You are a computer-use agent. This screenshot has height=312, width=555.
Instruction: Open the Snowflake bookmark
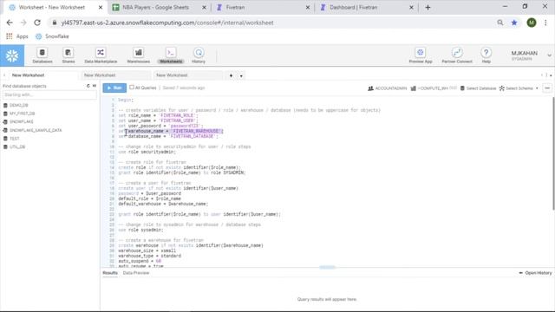click(x=52, y=36)
